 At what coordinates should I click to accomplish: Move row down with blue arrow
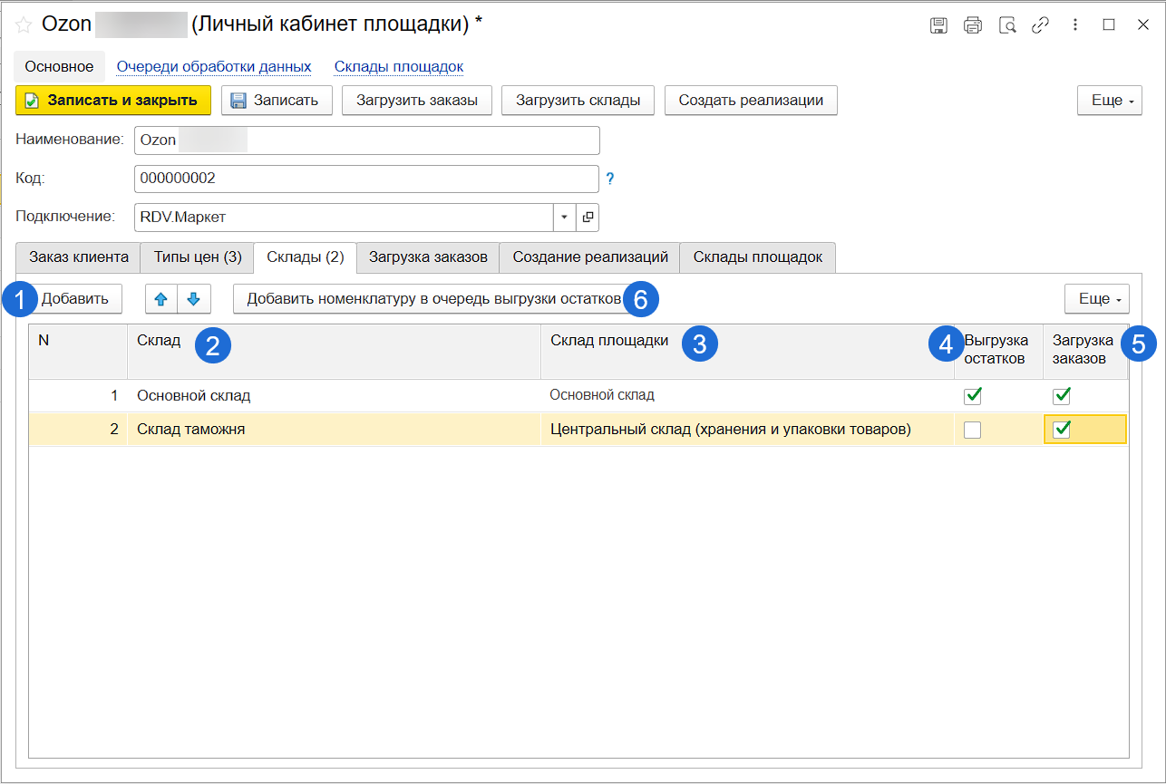point(193,299)
